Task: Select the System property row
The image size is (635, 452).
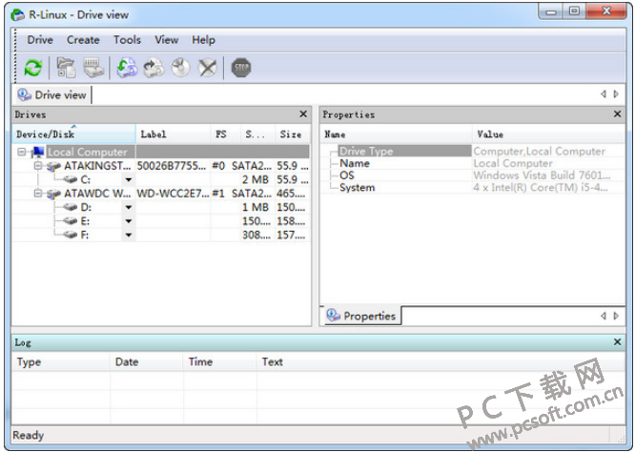Action: (x=473, y=188)
